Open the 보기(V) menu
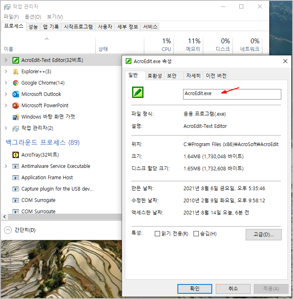Viewport: 293px width, 299px height. 55,17
